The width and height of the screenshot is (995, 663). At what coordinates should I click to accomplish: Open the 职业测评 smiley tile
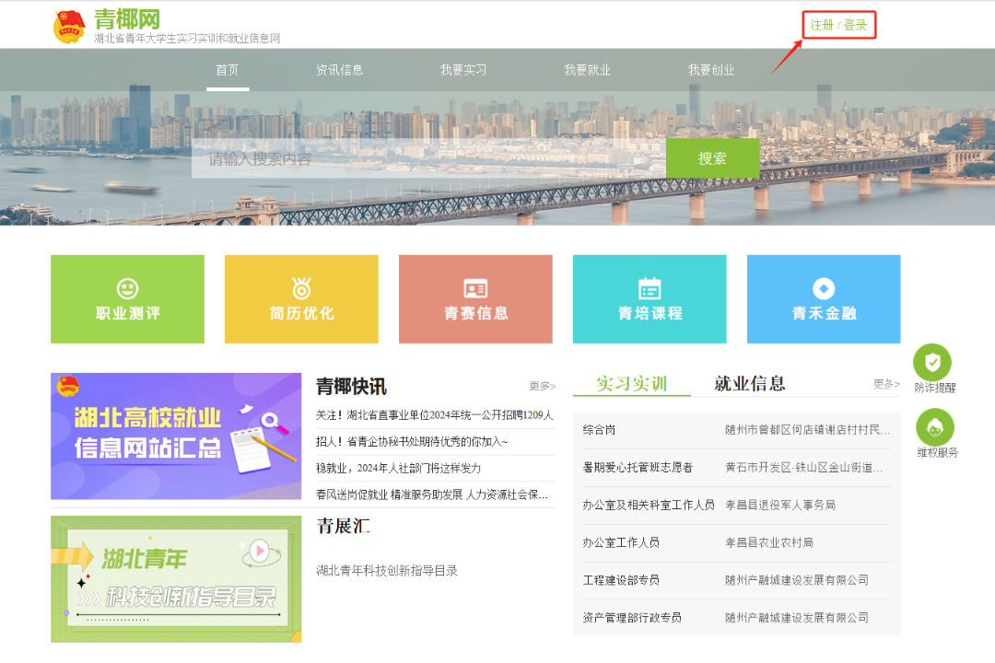[x=127, y=299]
